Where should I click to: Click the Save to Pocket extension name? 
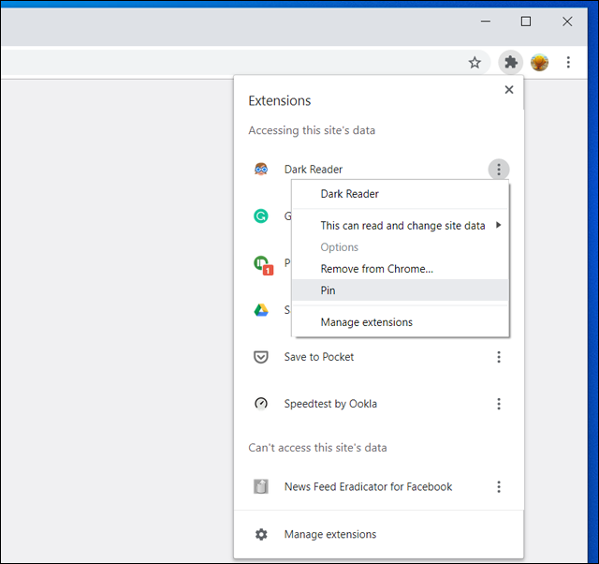point(318,357)
